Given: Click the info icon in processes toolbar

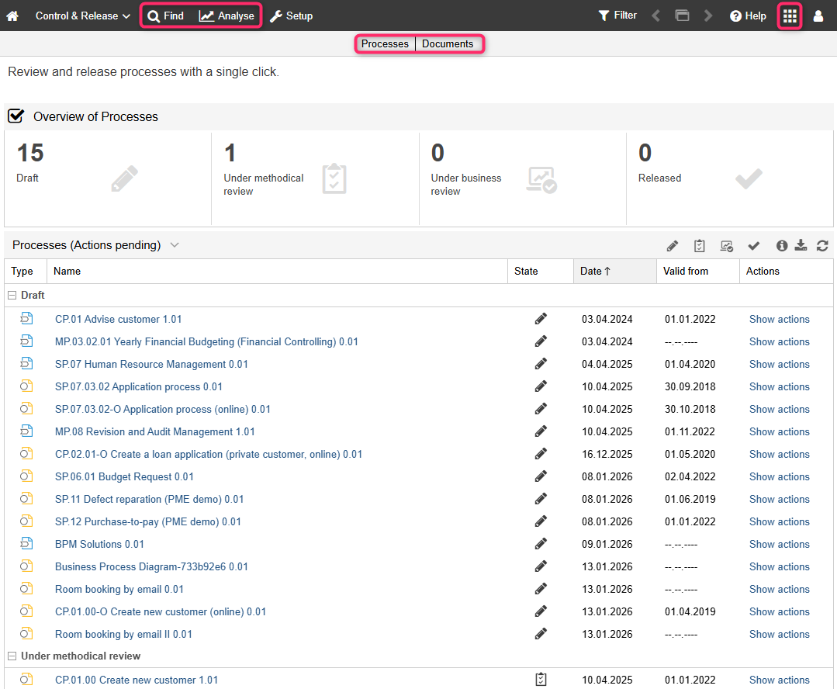Looking at the screenshot, I should click(x=782, y=246).
